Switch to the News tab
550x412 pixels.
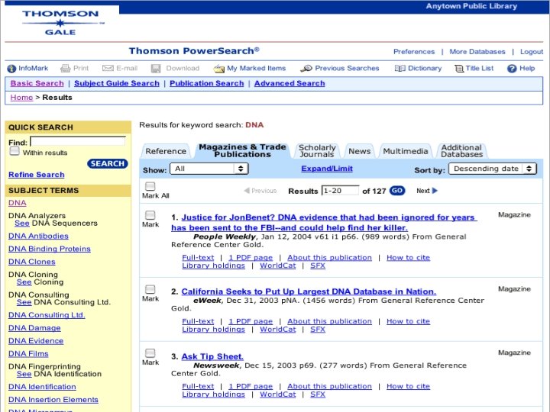click(360, 151)
